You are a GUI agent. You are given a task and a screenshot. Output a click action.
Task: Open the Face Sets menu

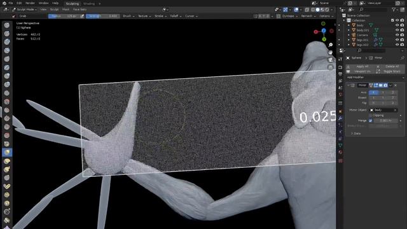79,10
